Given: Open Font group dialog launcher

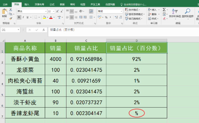Looking at the screenshot, I should (x=63, y=23).
